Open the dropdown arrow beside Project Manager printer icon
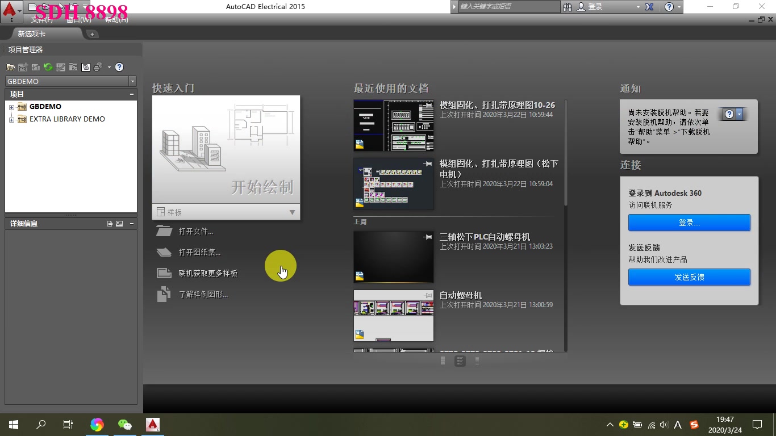Viewport: 776px width, 436px height. coord(109,67)
